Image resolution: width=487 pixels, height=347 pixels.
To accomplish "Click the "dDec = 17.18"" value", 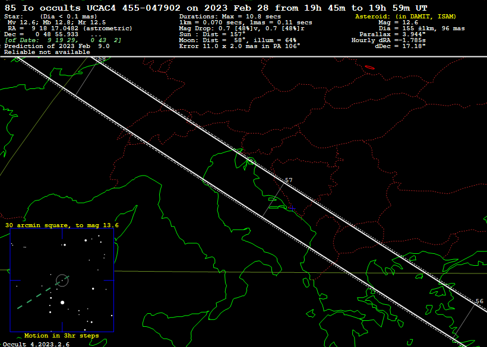I will click(400, 46).
